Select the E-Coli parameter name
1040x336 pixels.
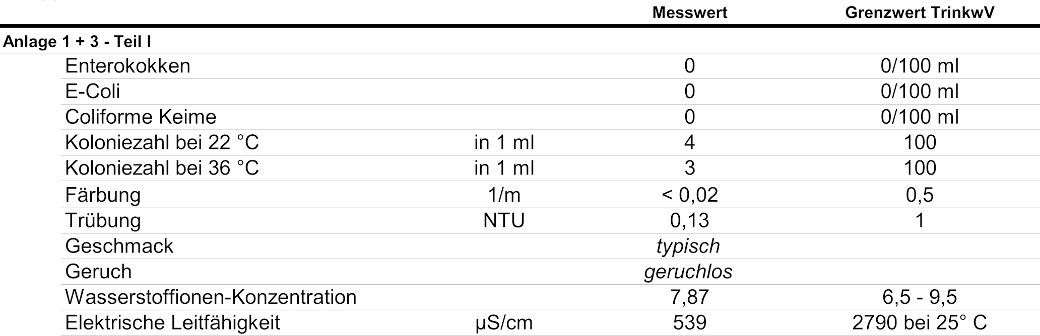pyautogui.click(x=93, y=92)
